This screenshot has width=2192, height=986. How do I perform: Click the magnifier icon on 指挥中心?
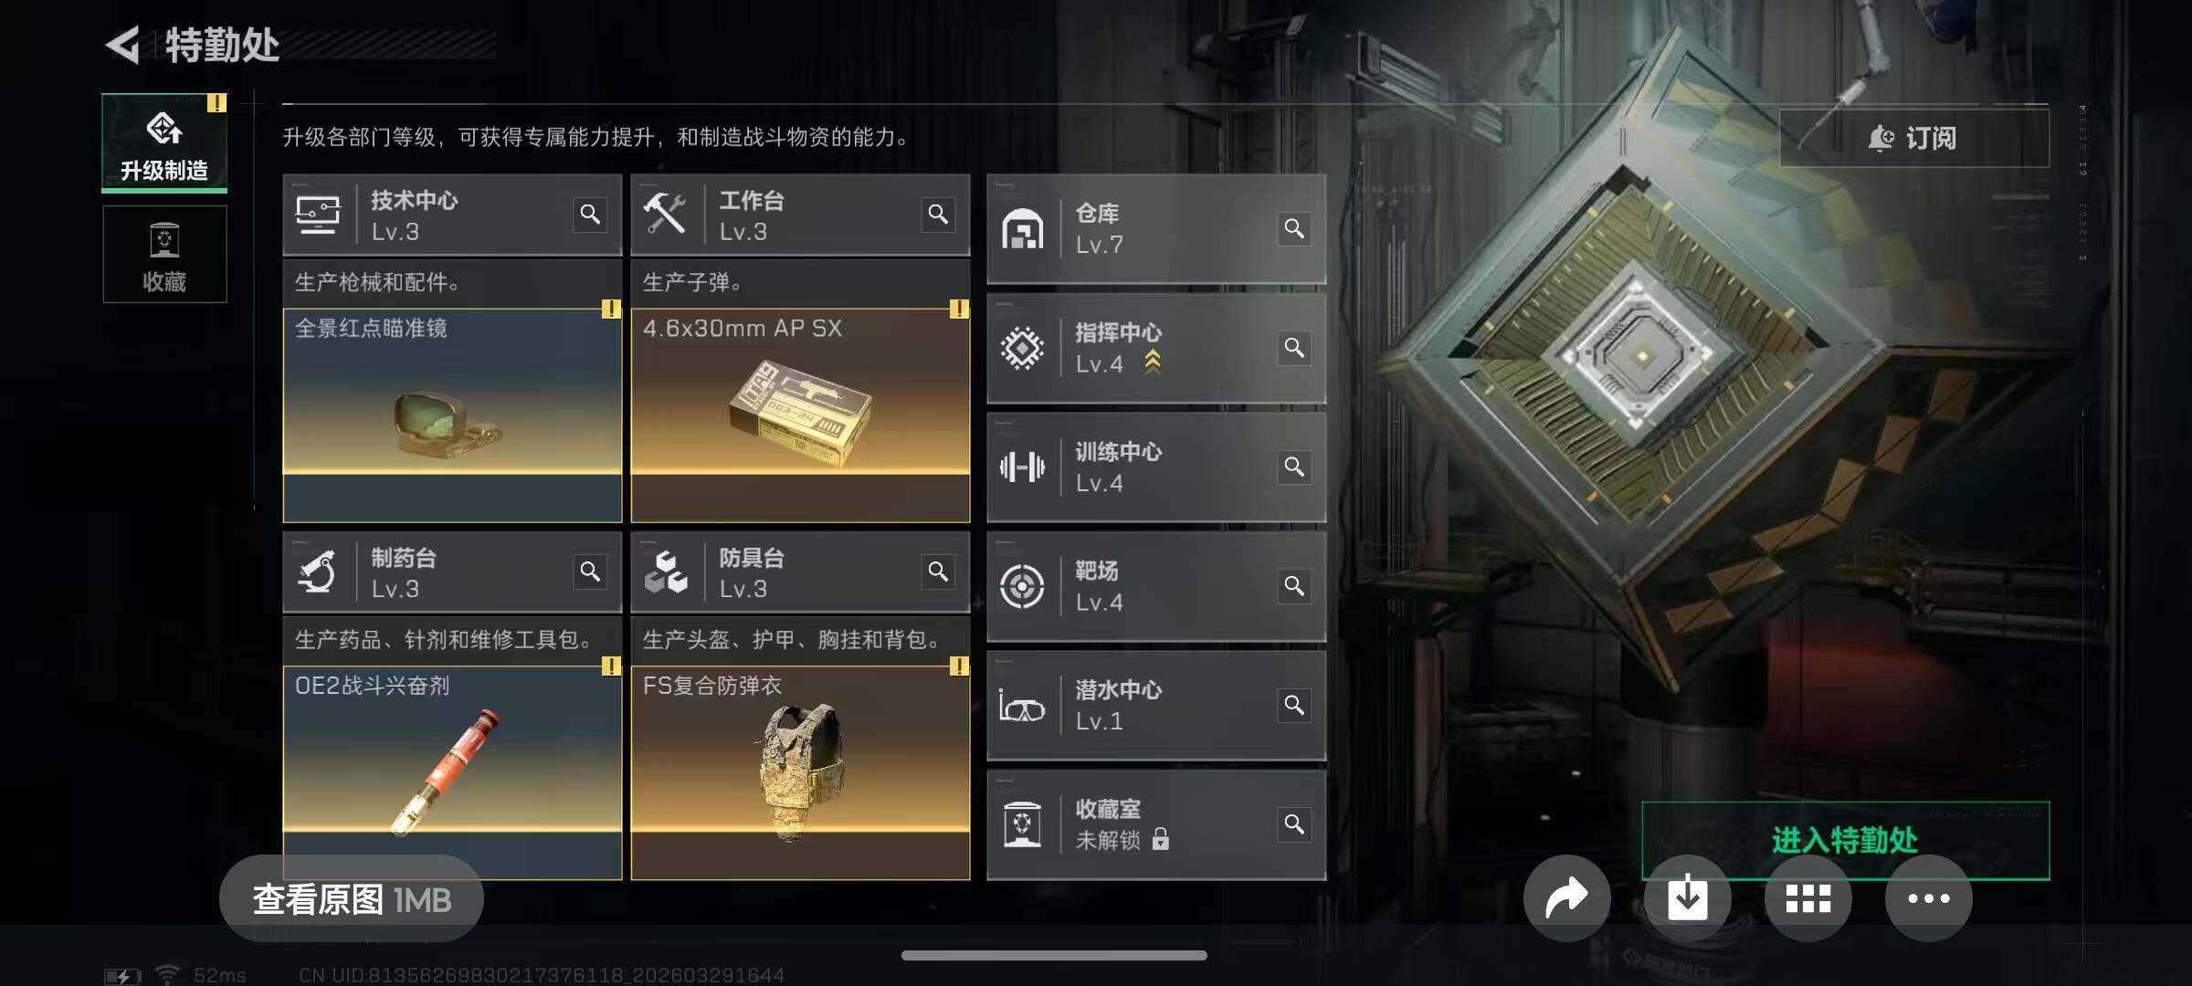point(1294,348)
